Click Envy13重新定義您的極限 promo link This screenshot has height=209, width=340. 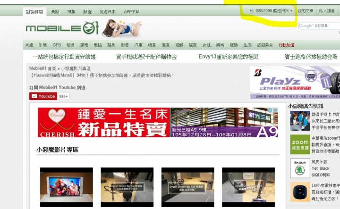pyautogui.click(x=229, y=57)
